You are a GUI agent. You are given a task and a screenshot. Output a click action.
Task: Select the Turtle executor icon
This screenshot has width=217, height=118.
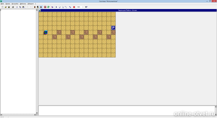(35, 7)
